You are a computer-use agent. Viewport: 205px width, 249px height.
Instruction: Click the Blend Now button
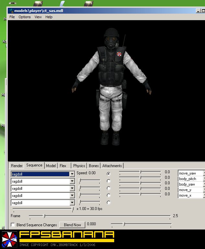click(72, 225)
